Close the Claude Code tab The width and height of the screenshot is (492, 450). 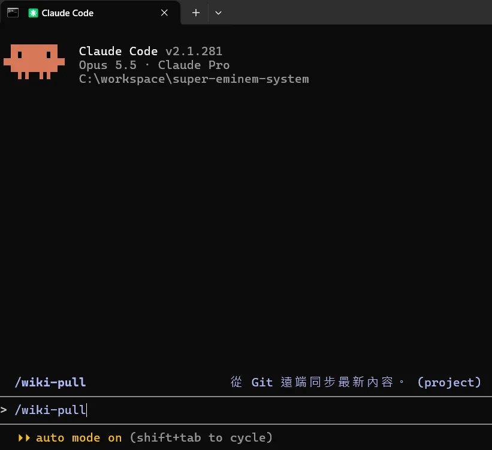pos(164,13)
